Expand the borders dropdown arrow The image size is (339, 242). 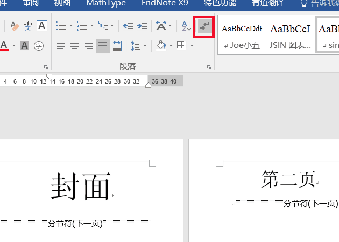[192, 46]
